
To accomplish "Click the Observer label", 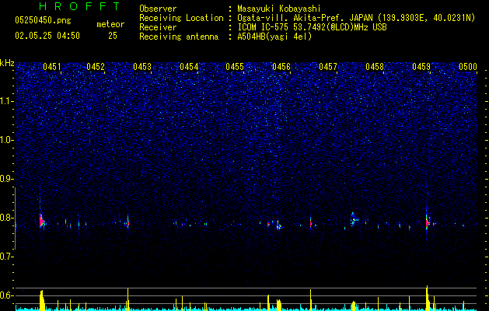I will point(158,9).
